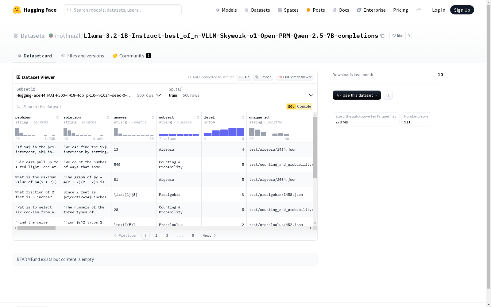Click the \frac{1}{8} answer cell
The width and height of the screenshot is (491, 307).
pyautogui.click(x=134, y=195)
